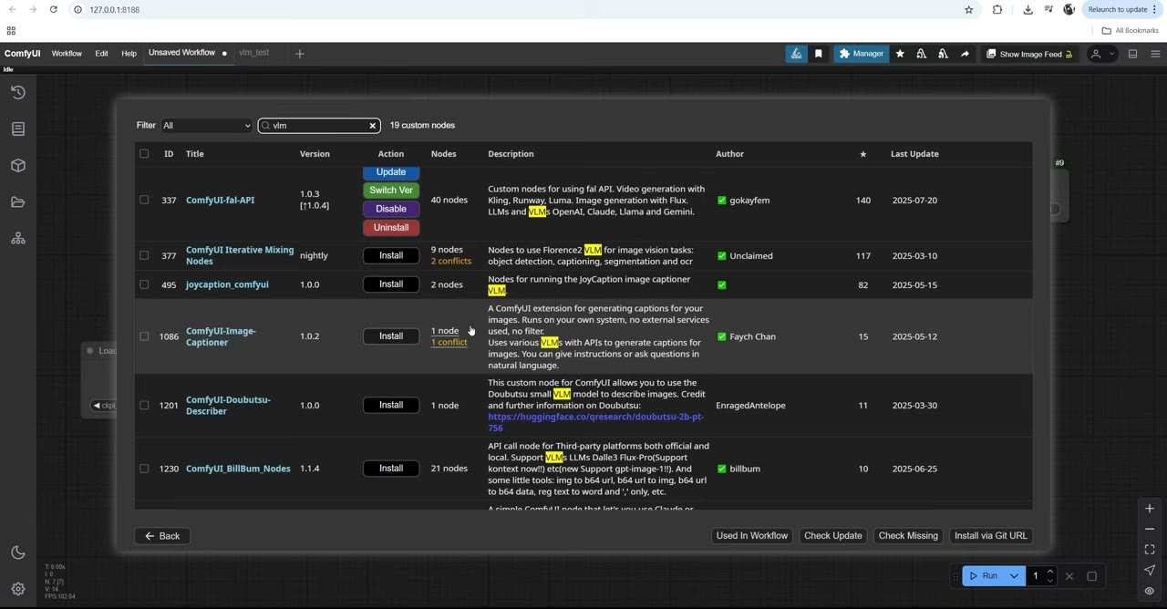Switch to the Unsaved Workflow tab
Viewport: 1167px width, 609px height.
tap(181, 53)
